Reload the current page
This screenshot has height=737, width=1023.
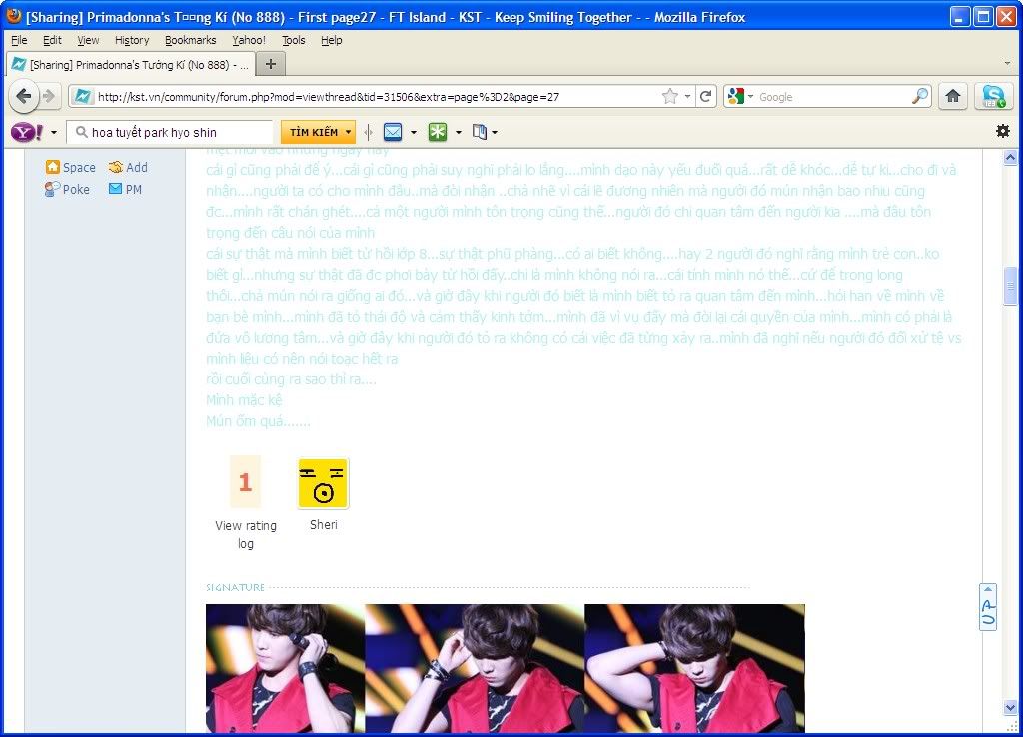[705, 97]
